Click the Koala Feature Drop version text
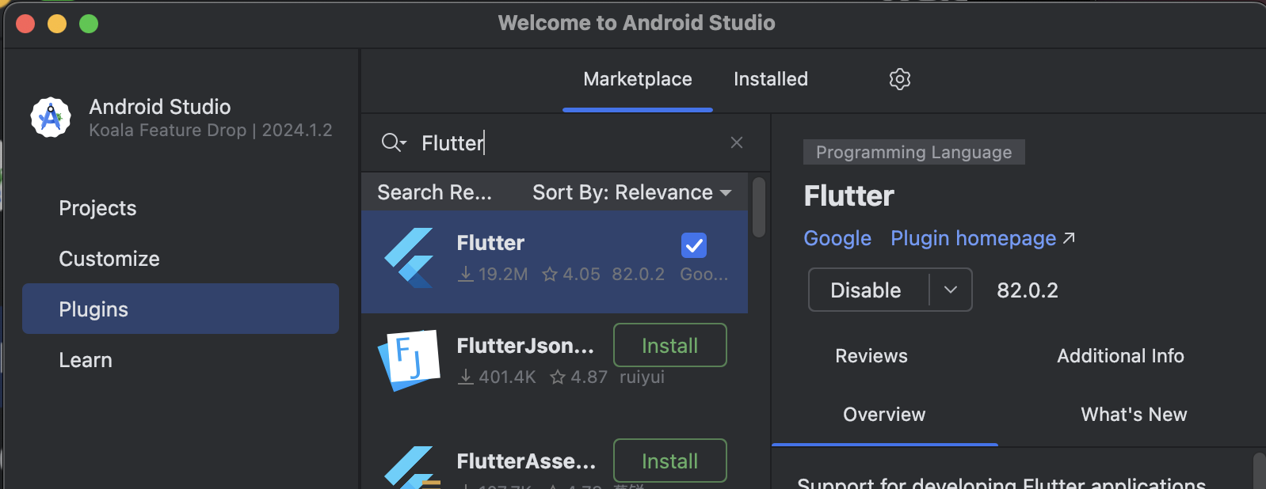The height and width of the screenshot is (489, 1266). [x=211, y=130]
